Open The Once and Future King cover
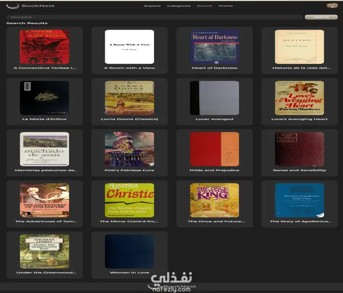The image size is (343, 293). pos(215,200)
